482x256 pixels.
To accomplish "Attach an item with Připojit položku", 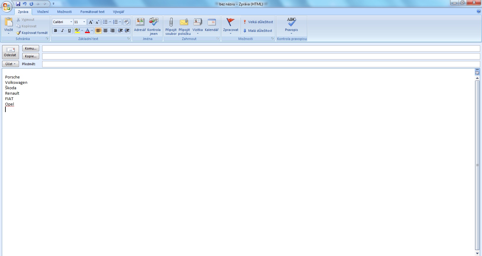I will (184, 26).
